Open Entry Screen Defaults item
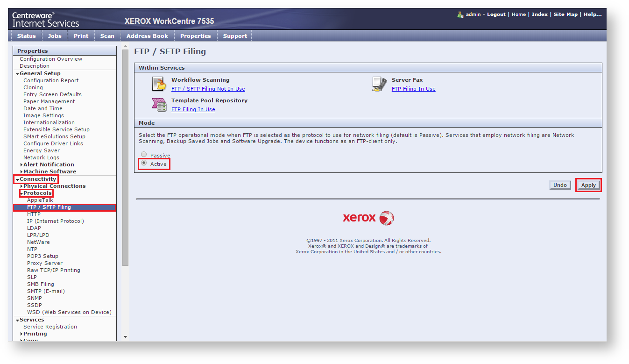The image size is (629, 364). pos(52,94)
